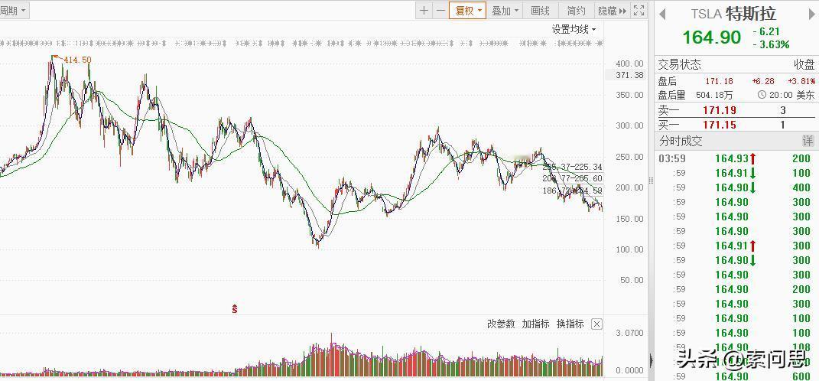This screenshot has height=381, width=819.
Task: Open 详 details of 分时成交
Action: point(808,141)
